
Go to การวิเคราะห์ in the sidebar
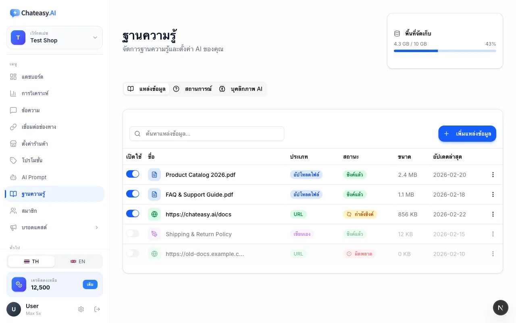coord(55,93)
